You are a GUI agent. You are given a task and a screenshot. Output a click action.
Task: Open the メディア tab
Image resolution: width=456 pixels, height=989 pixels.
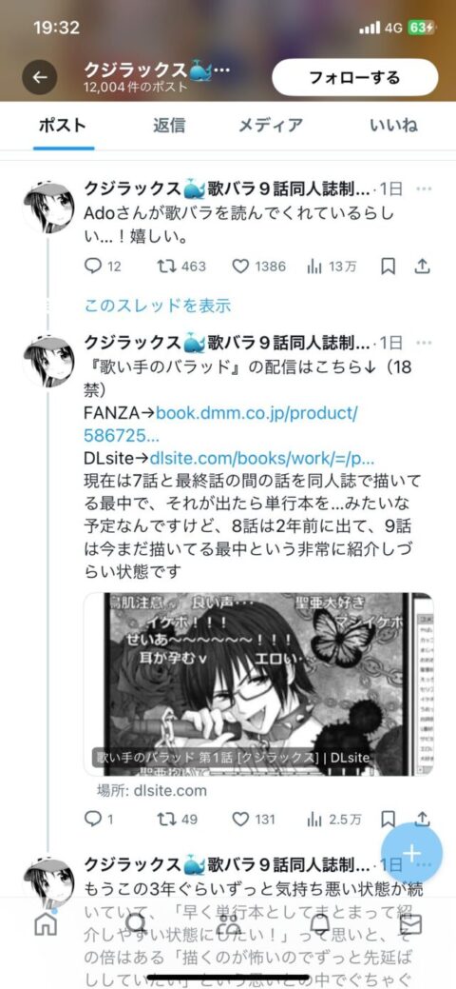[x=270, y=125]
